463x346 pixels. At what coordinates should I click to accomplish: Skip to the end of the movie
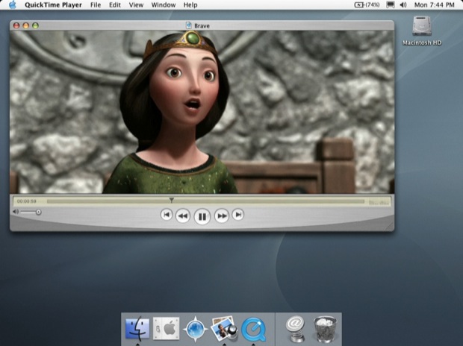point(238,215)
